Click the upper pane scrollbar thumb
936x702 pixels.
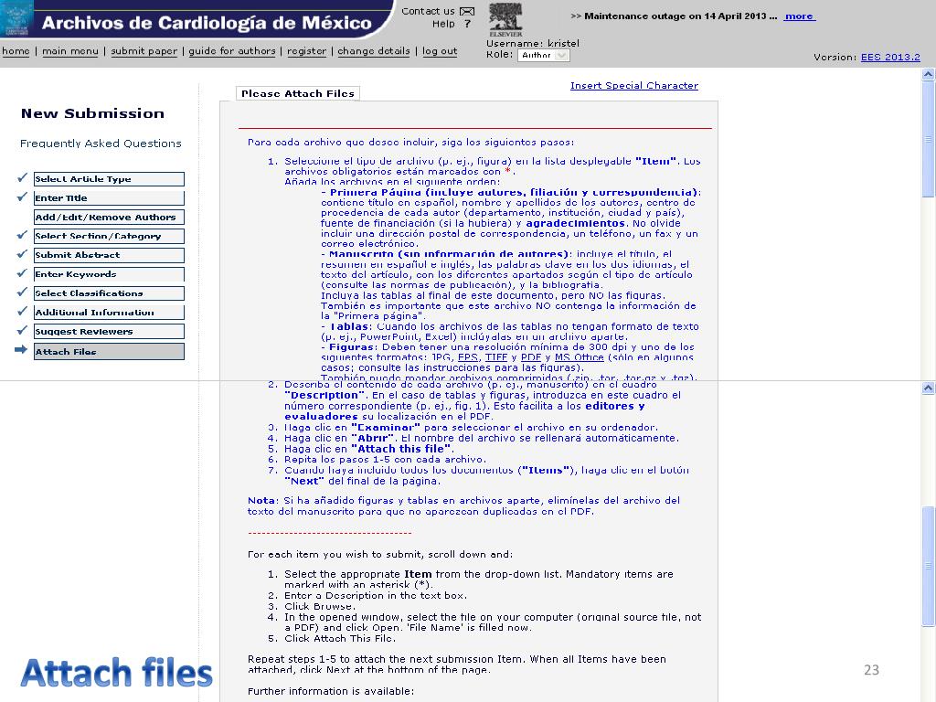click(929, 139)
